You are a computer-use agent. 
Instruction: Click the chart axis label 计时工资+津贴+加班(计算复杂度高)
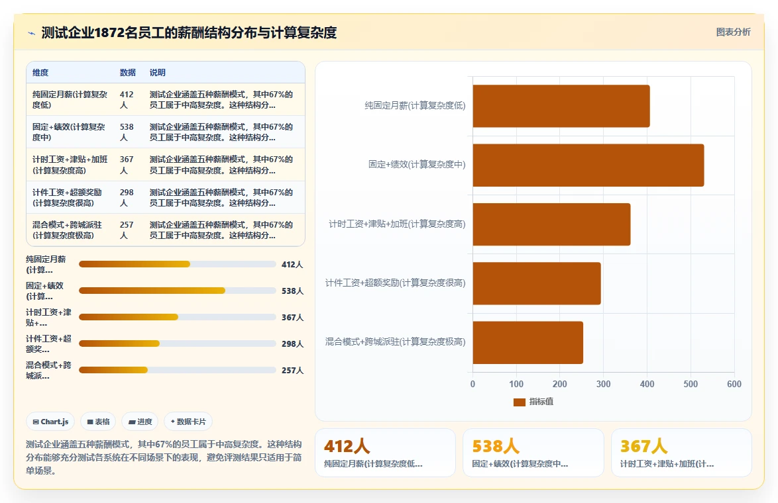pyautogui.click(x=397, y=224)
